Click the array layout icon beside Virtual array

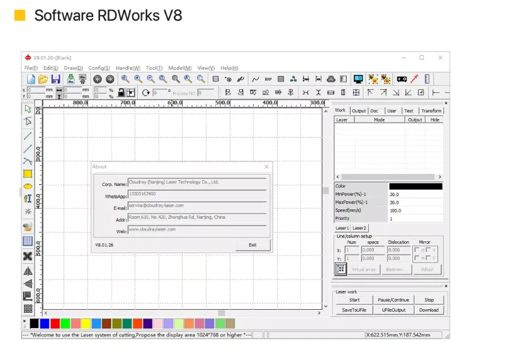point(341,269)
